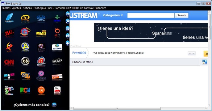
Task: Click the horizontal scrollbar right arrow
Action: pyautogui.click(x=206, y=108)
